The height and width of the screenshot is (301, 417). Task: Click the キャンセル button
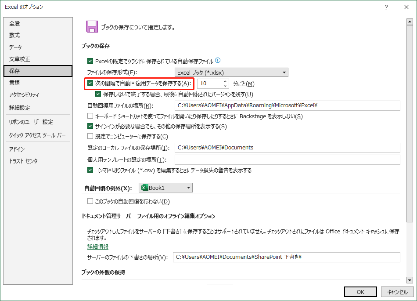pyautogui.click(x=397, y=292)
